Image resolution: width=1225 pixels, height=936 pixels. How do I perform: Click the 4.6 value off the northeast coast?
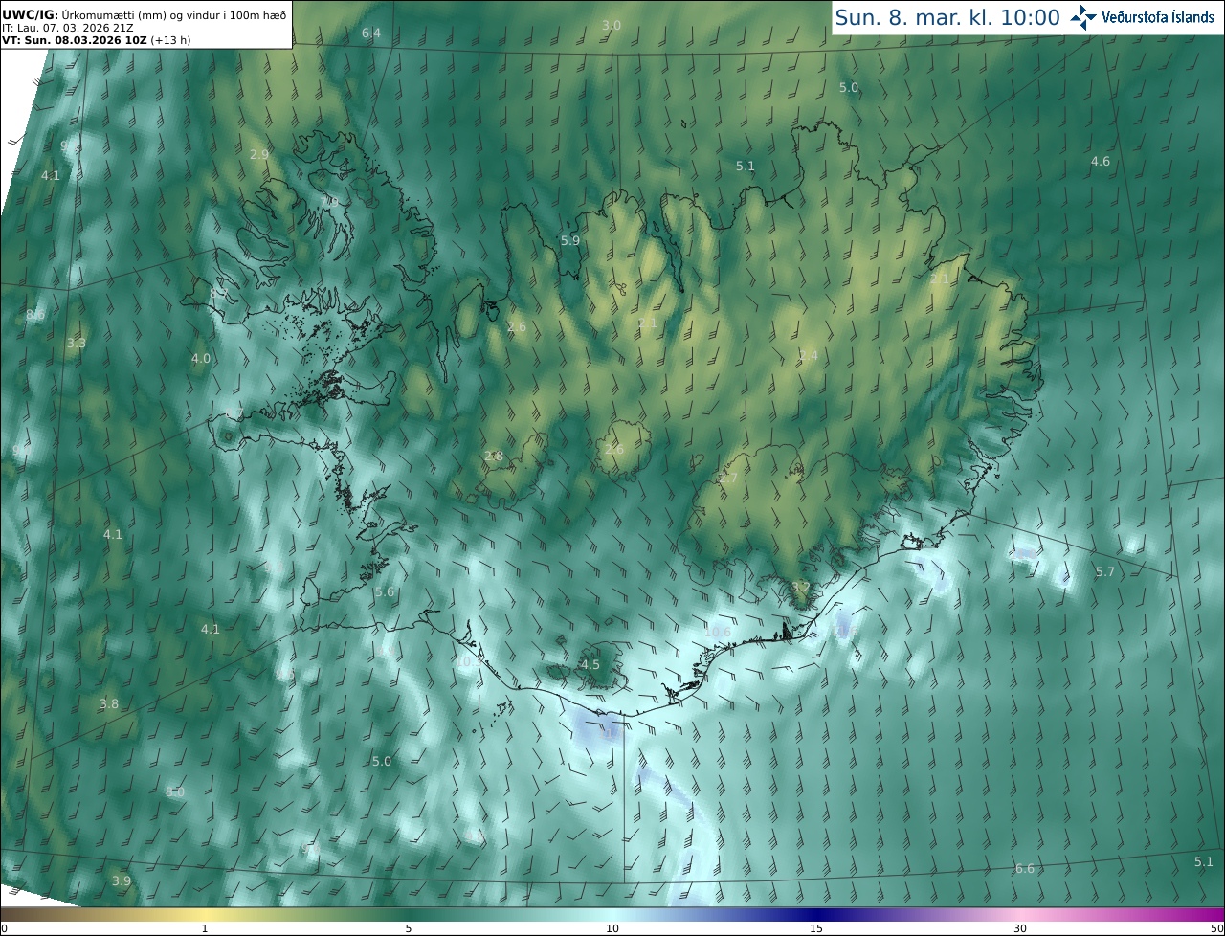coord(1101,161)
